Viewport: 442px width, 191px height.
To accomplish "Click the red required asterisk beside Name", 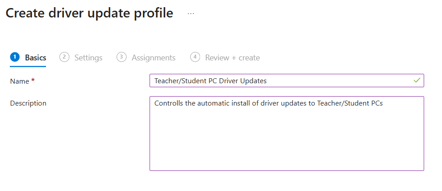I will pyautogui.click(x=33, y=81).
